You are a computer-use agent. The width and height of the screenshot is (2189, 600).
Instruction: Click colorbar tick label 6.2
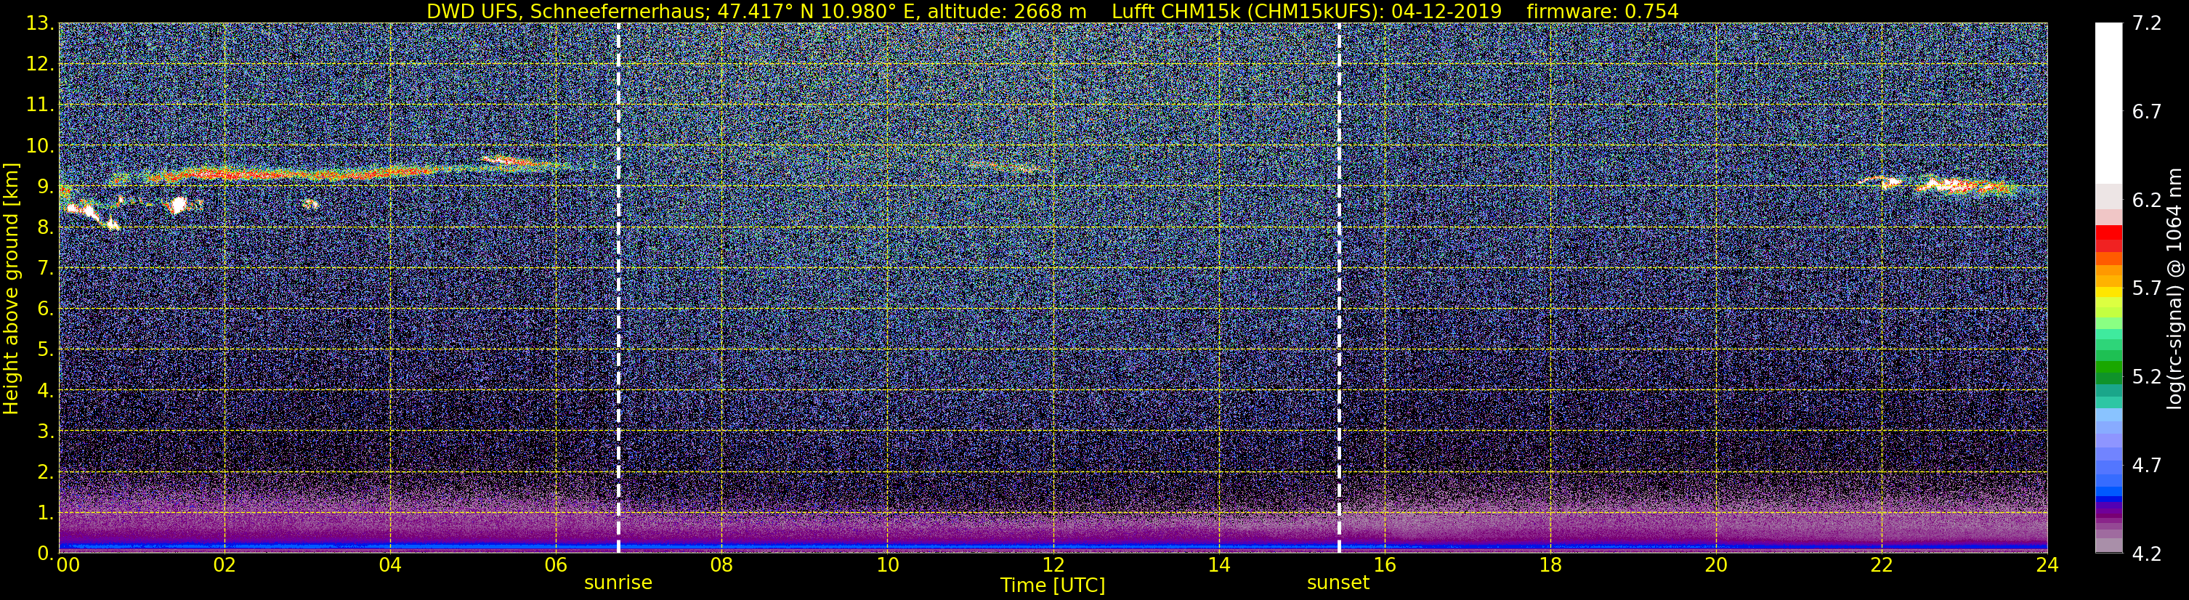tap(2147, 200)
